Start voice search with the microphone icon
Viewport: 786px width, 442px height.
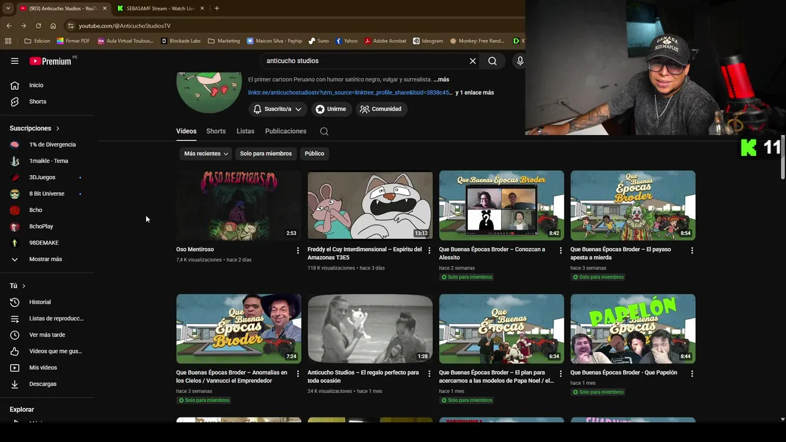point(519,61)
